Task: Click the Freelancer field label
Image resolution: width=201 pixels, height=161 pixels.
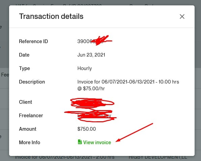Action: click(31, 116)
